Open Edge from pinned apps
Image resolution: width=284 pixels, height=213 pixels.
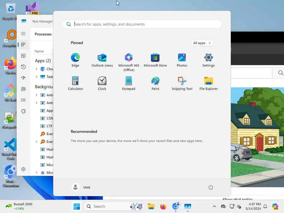pos(75,60)
